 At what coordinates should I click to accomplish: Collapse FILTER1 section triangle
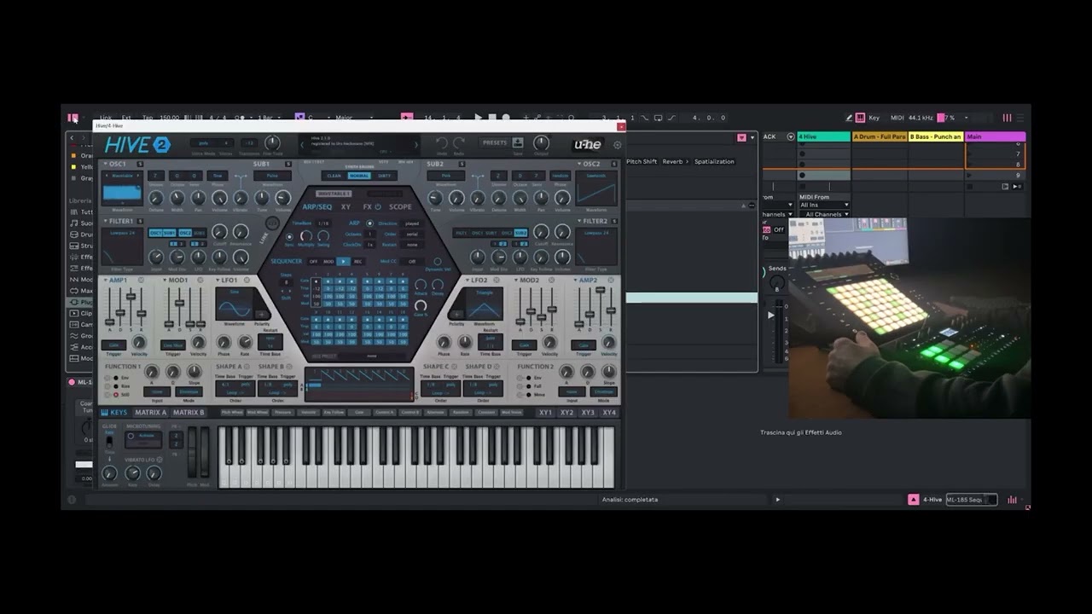[x=105, y=221]
